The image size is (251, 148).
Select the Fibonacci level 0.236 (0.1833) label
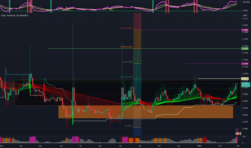tap(127, 28)
